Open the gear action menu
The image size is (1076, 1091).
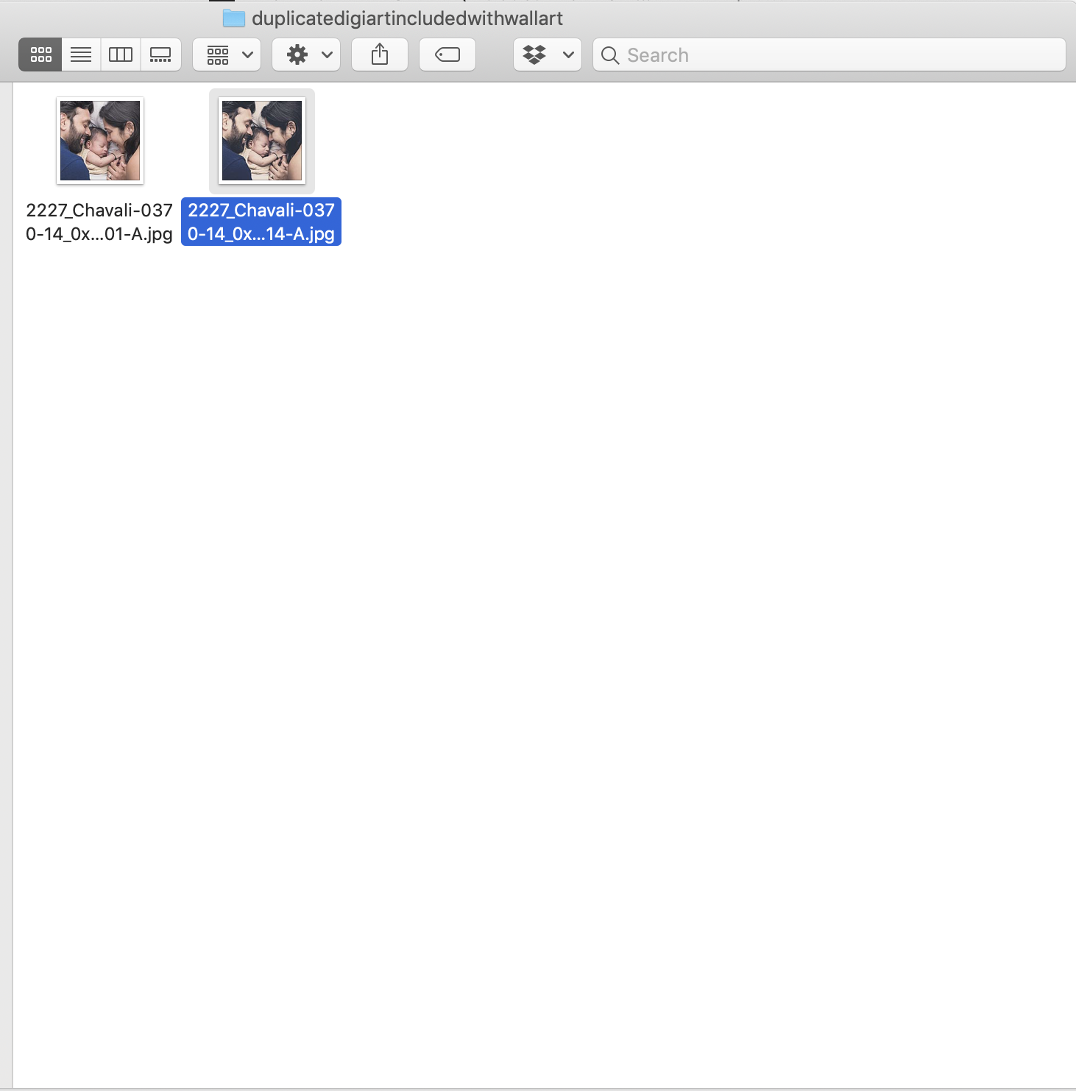[x=306, y=54]
